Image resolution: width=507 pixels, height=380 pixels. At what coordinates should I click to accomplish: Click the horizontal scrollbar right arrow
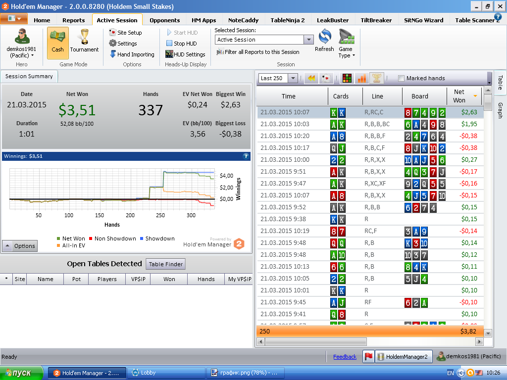[x=479, y=341]
